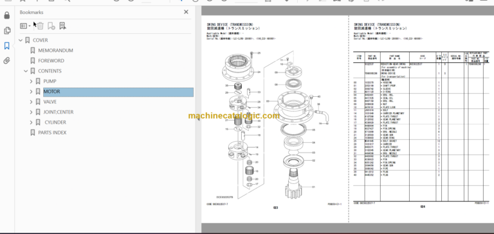
Task: Click SWING DEVICE title on parts table page
Action: 377,24
